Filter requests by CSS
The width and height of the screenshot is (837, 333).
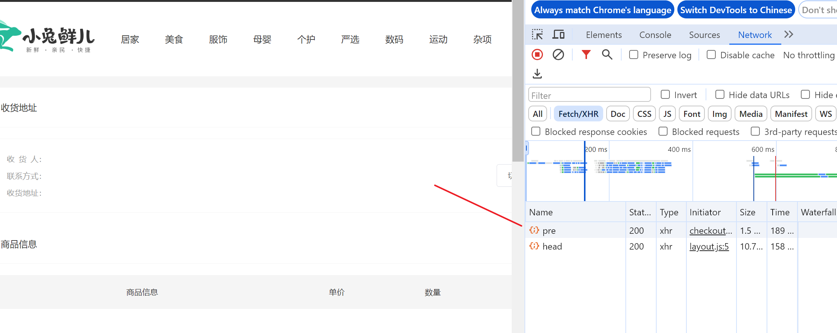click(644, 114)
